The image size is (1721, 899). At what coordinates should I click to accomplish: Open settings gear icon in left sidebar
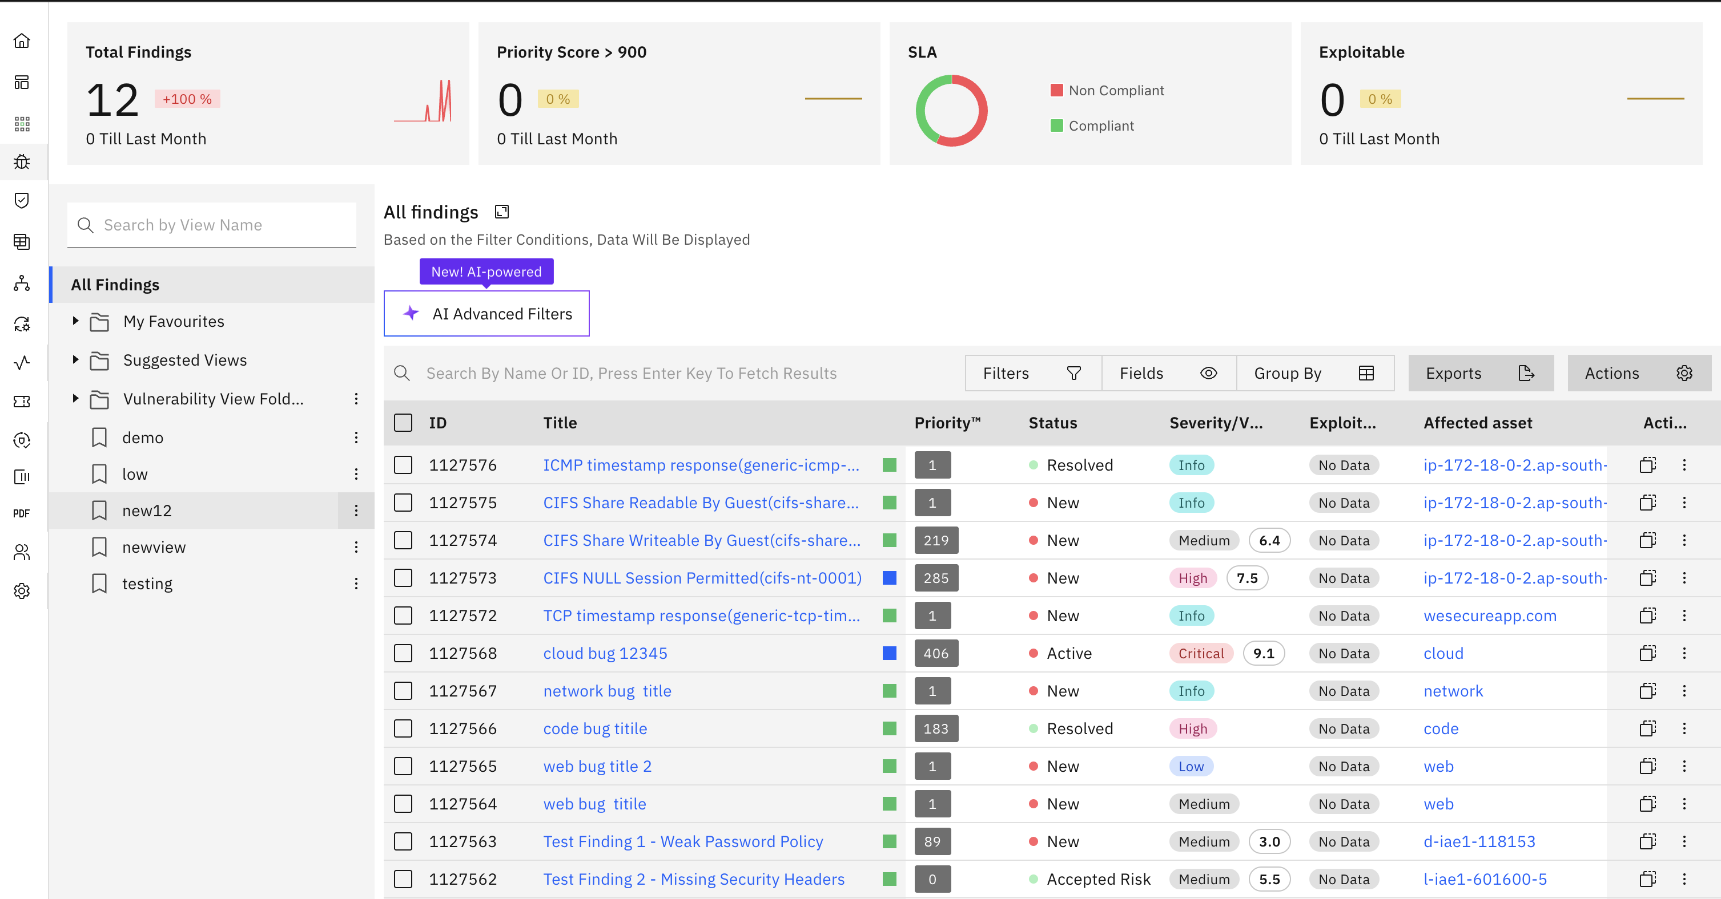click(x=22, y=590)
